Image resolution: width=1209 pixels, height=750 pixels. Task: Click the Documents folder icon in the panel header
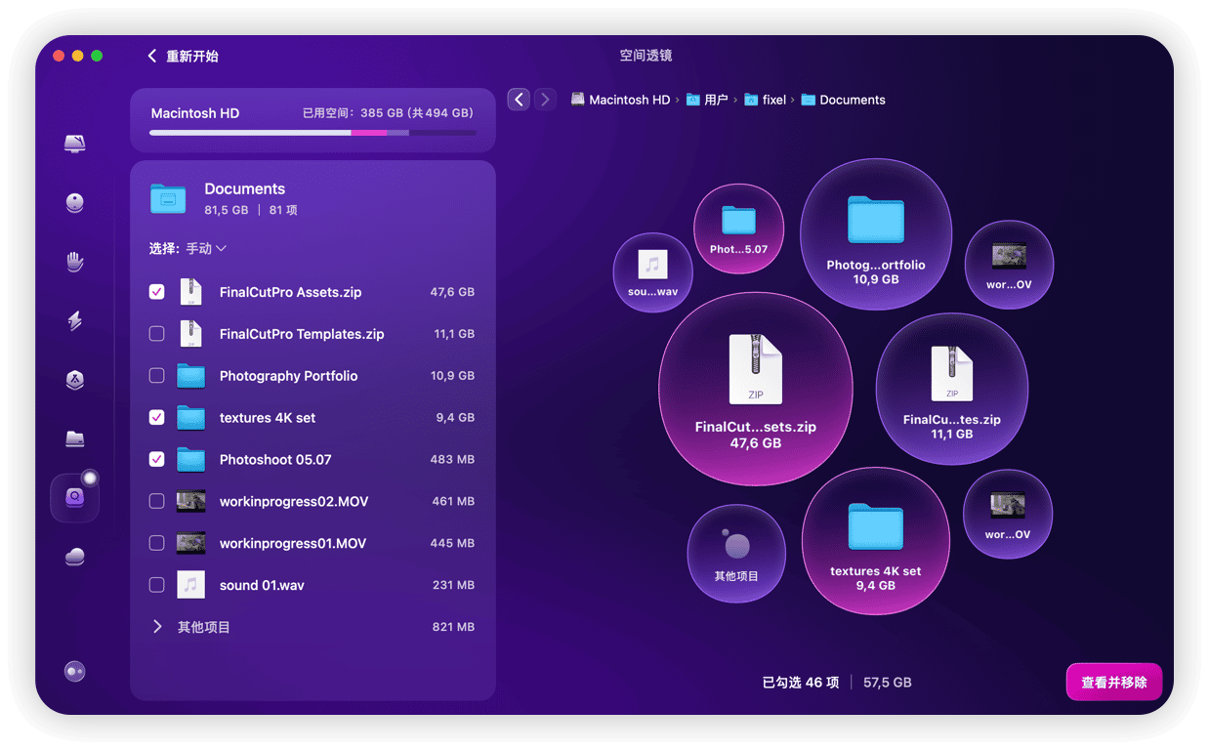(x=168, y=198)
